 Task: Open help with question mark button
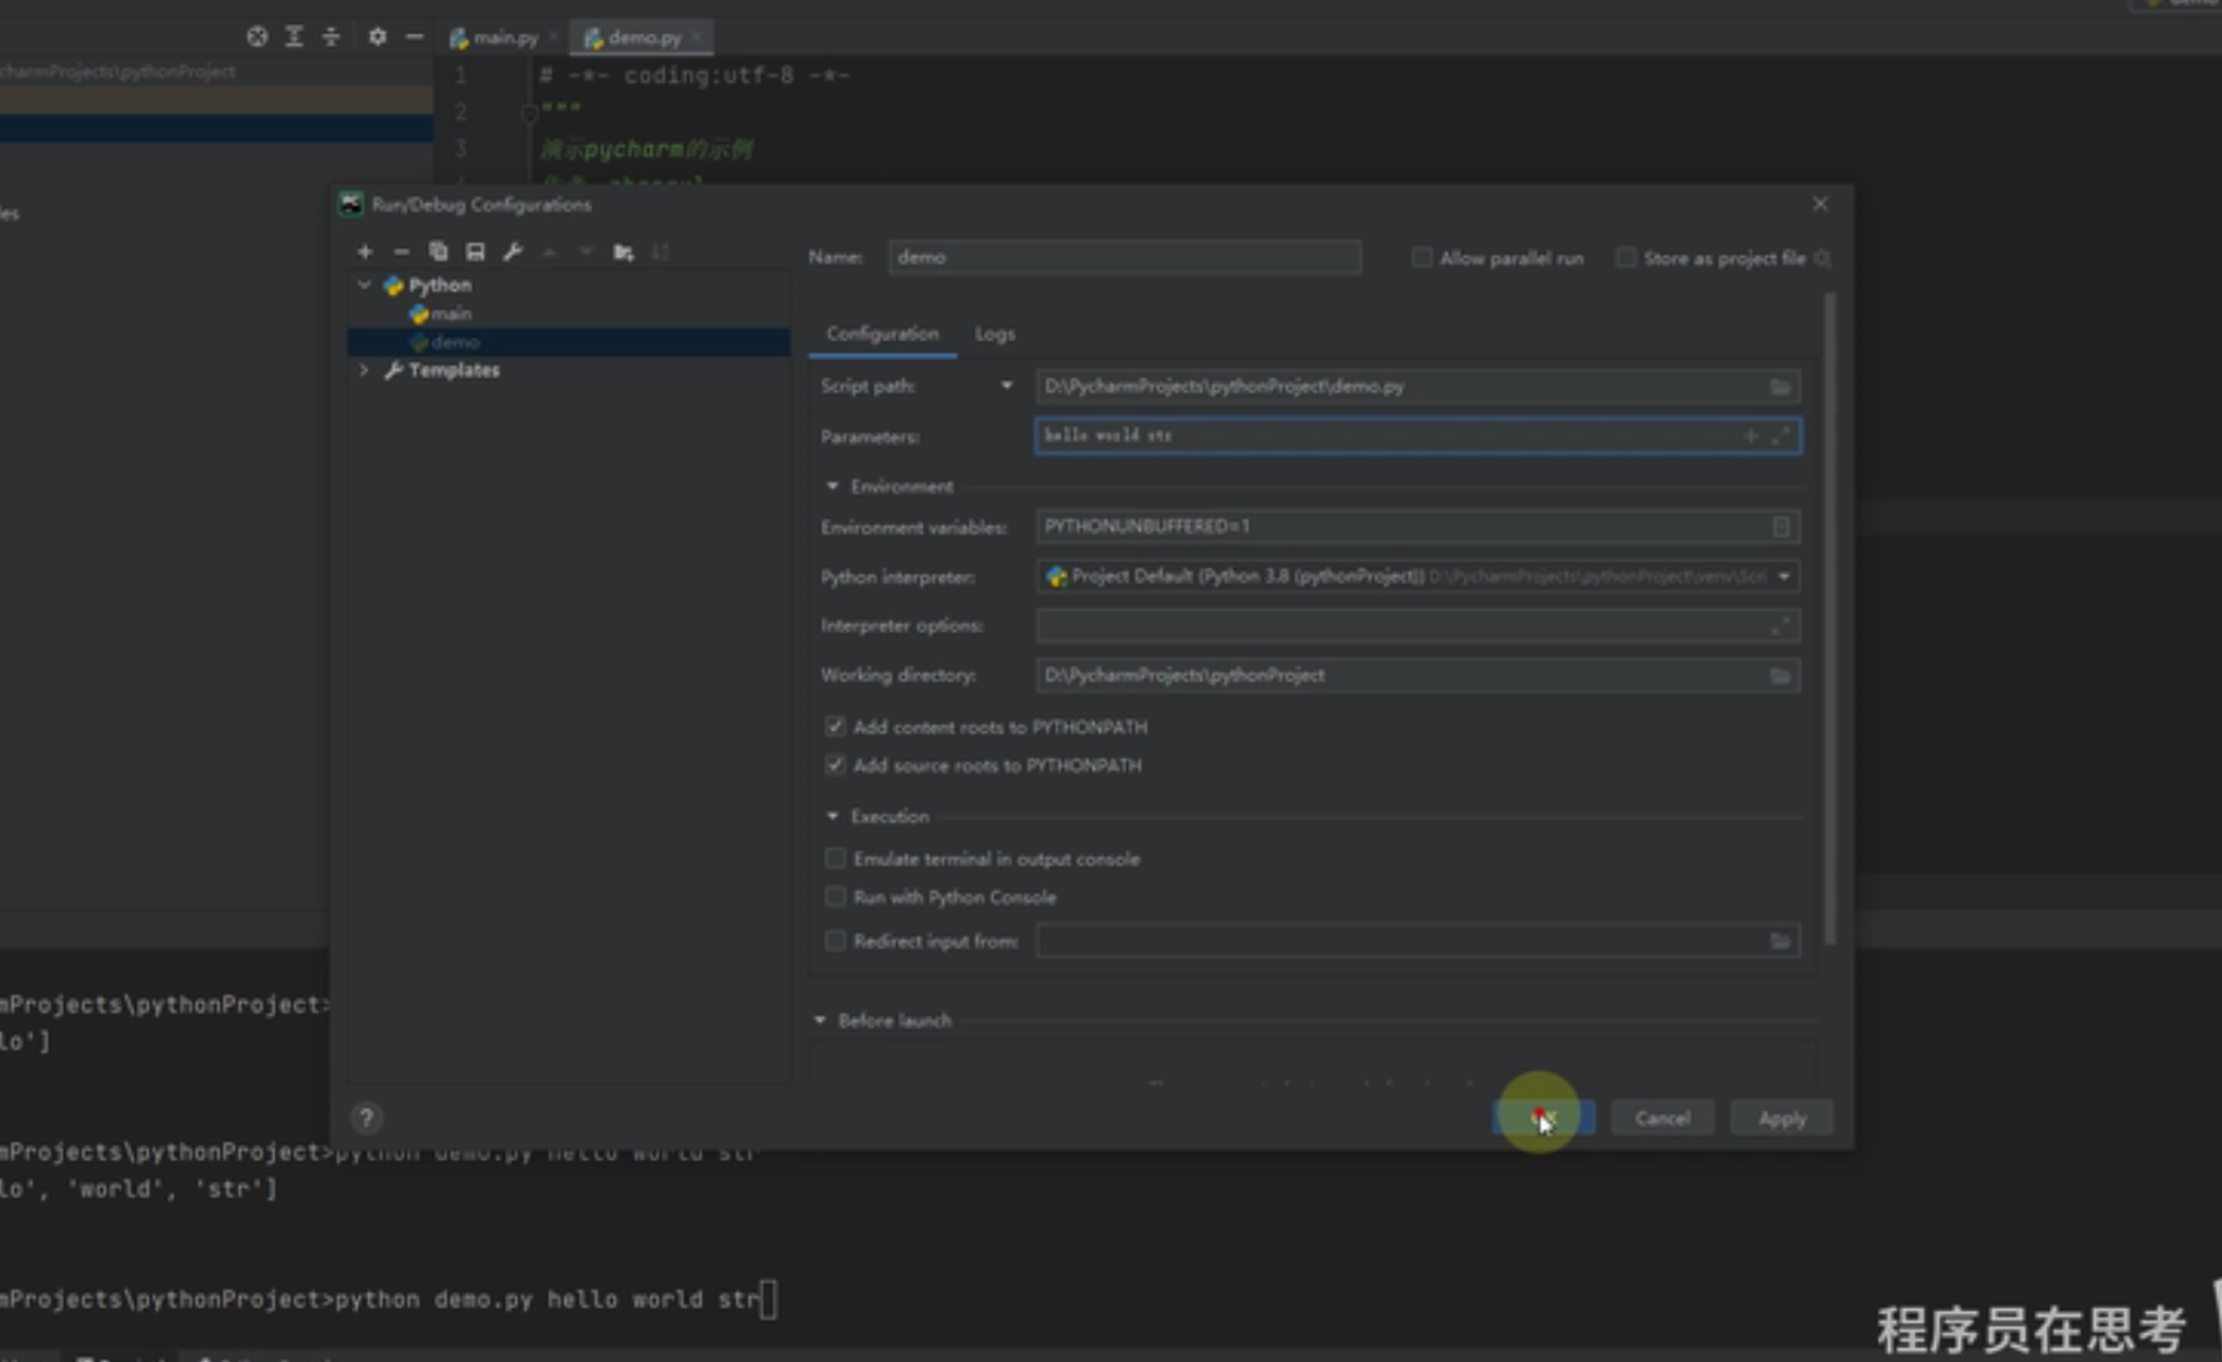[367, 1118]
